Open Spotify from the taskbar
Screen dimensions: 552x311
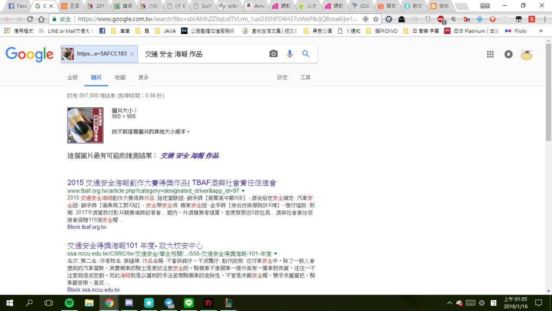(69, 303)
